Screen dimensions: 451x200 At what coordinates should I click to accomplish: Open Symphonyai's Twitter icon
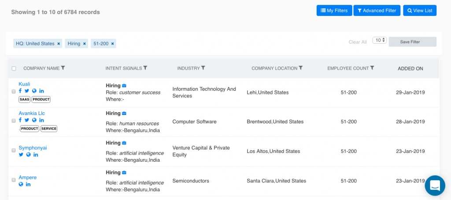point(21,155)
